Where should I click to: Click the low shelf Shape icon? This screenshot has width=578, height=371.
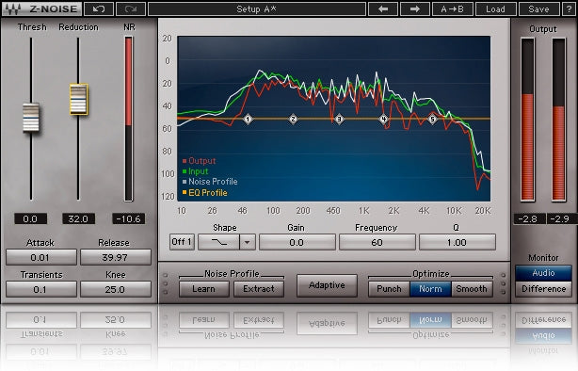point(218,242)
